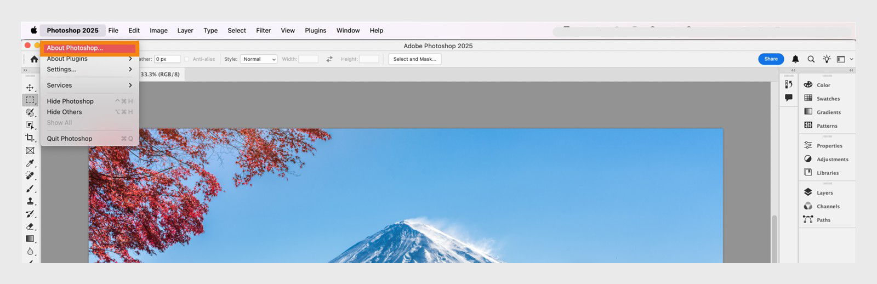Expand the Settings submenu
The image size is (877, 284).
pos(89,70)
